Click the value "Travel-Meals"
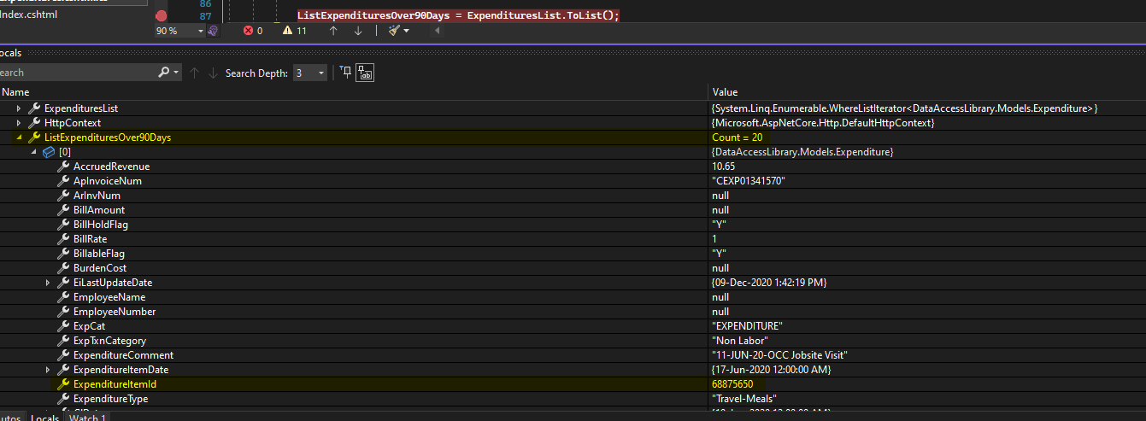1146x421 pixels. click(743, 399)
